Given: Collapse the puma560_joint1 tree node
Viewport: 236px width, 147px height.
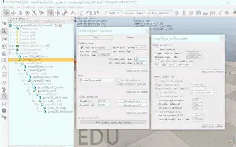Looking at the screenshot, I should (13, 60).
